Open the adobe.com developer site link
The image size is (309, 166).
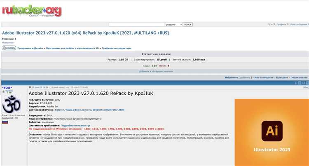[90, 110]
